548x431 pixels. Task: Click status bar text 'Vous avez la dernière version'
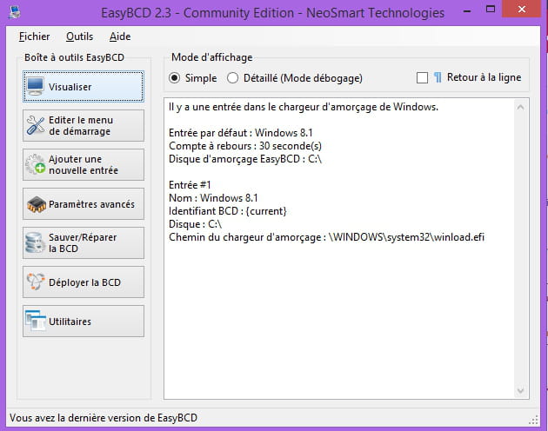(x=104, y=418)
